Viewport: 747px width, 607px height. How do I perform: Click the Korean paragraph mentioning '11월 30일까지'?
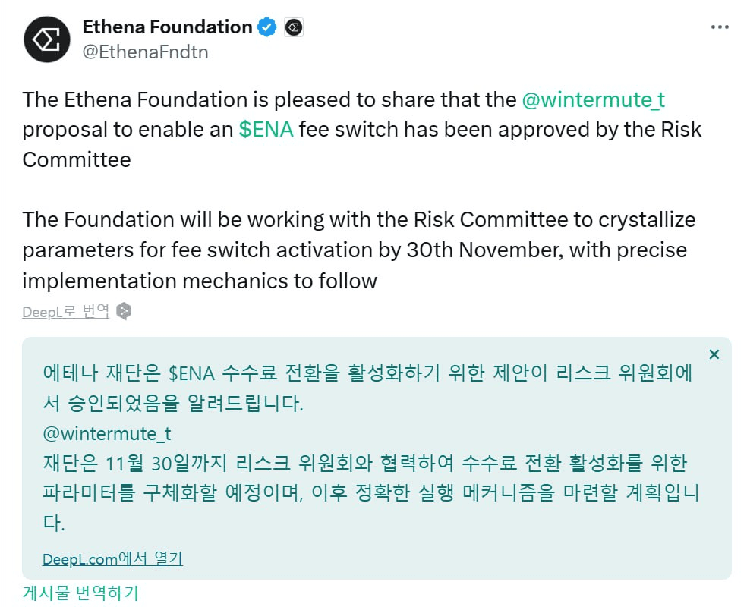point(370,492)
